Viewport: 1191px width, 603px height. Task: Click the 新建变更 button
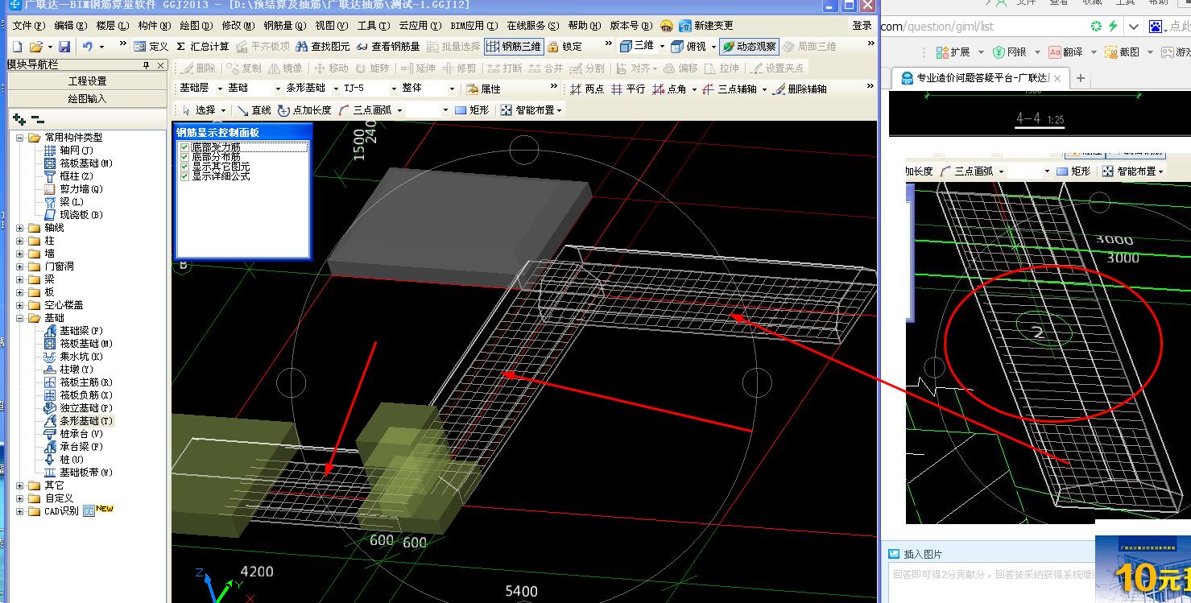(706, 26)
